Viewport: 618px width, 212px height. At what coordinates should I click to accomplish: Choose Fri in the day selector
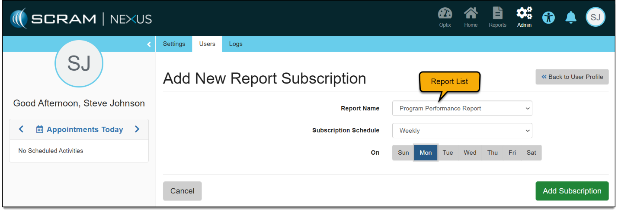(x=512, y=153)
